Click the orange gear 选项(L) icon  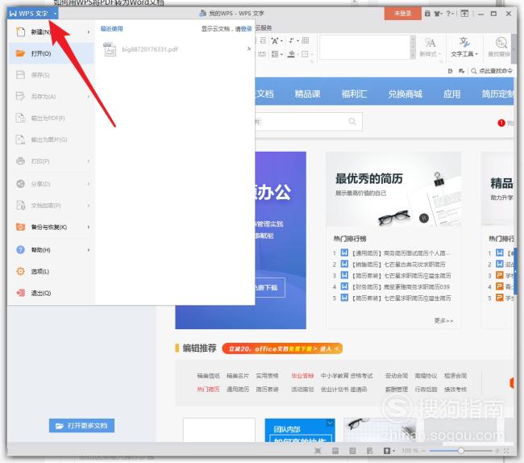point(20,271)
